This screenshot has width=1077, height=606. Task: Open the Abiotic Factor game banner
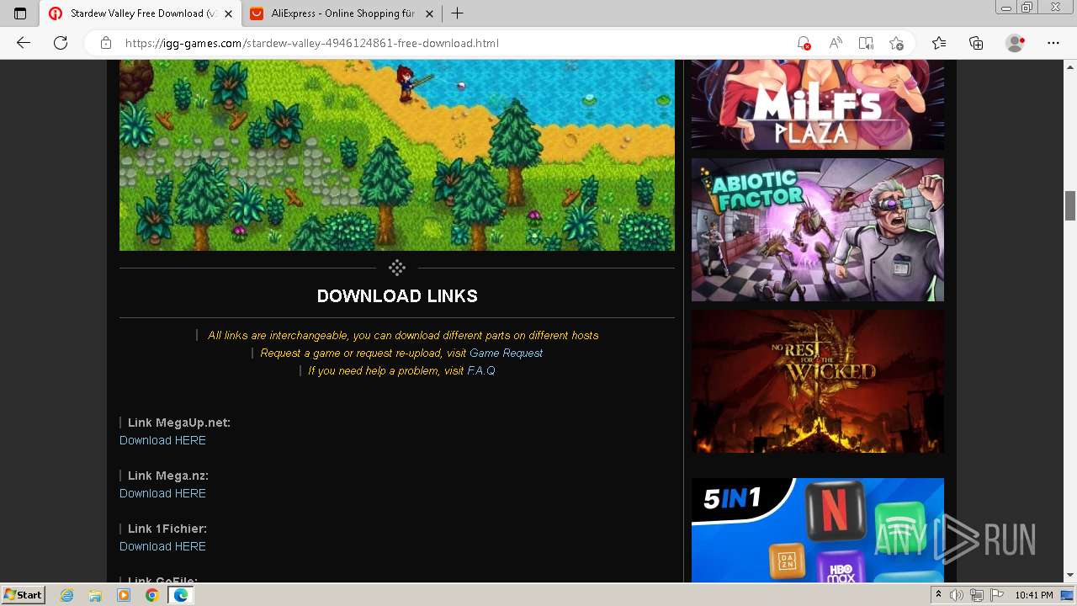817,230
